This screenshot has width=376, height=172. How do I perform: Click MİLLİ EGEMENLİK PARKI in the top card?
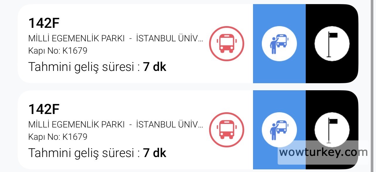pos(76,39)
